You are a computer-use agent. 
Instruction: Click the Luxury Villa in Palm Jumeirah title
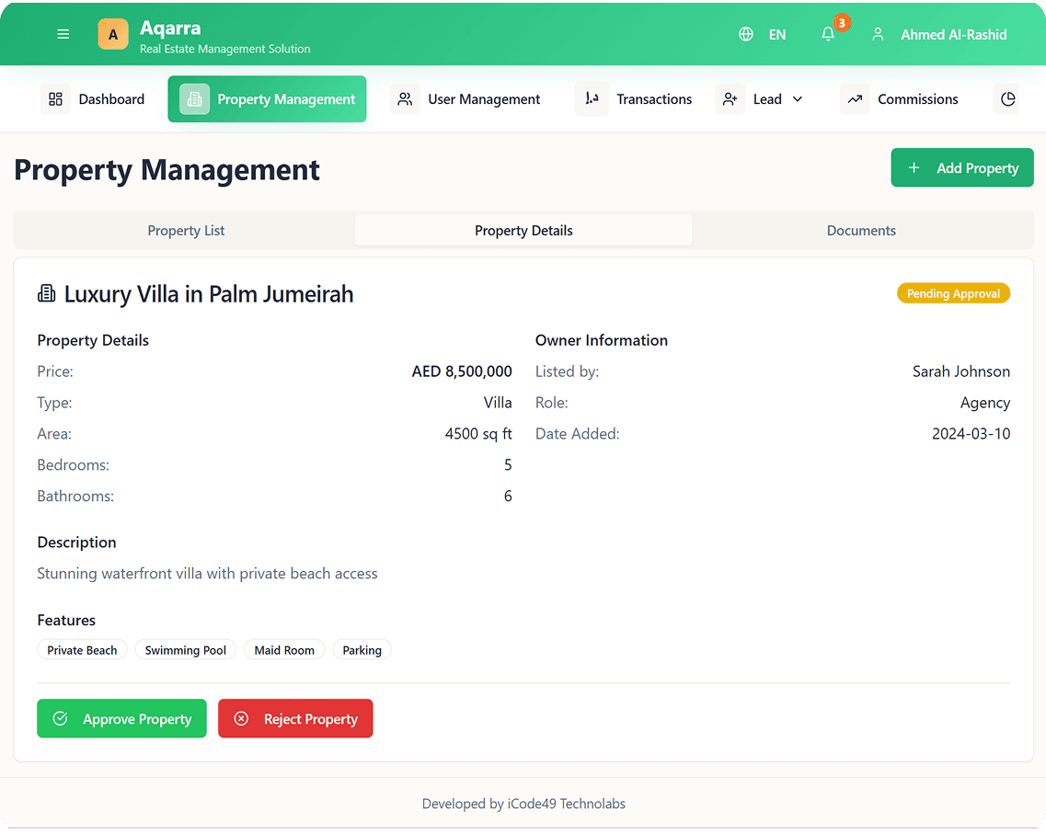[209, 294]
